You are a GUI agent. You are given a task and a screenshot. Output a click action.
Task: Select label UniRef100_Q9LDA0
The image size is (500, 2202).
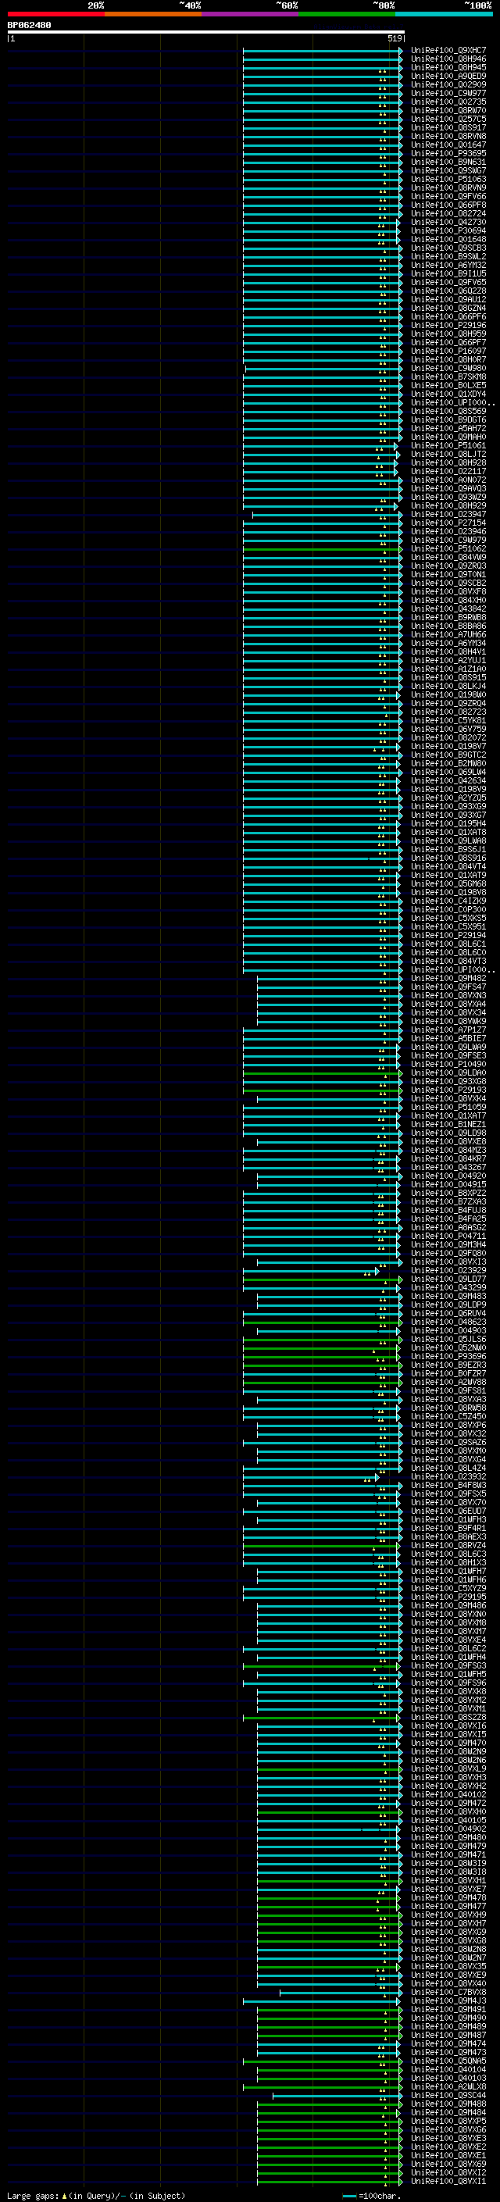point(448,1072)
